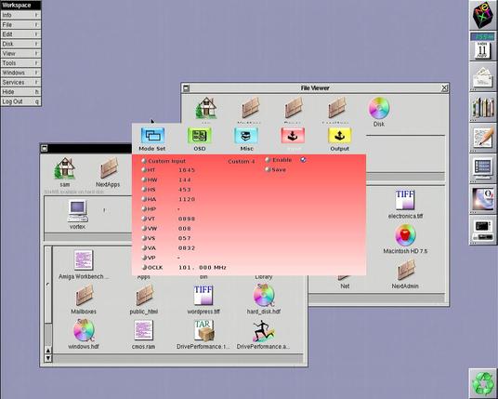Expand the Windows submenu
This screenshot has height=399, width=498.
(x=20, y=73)
